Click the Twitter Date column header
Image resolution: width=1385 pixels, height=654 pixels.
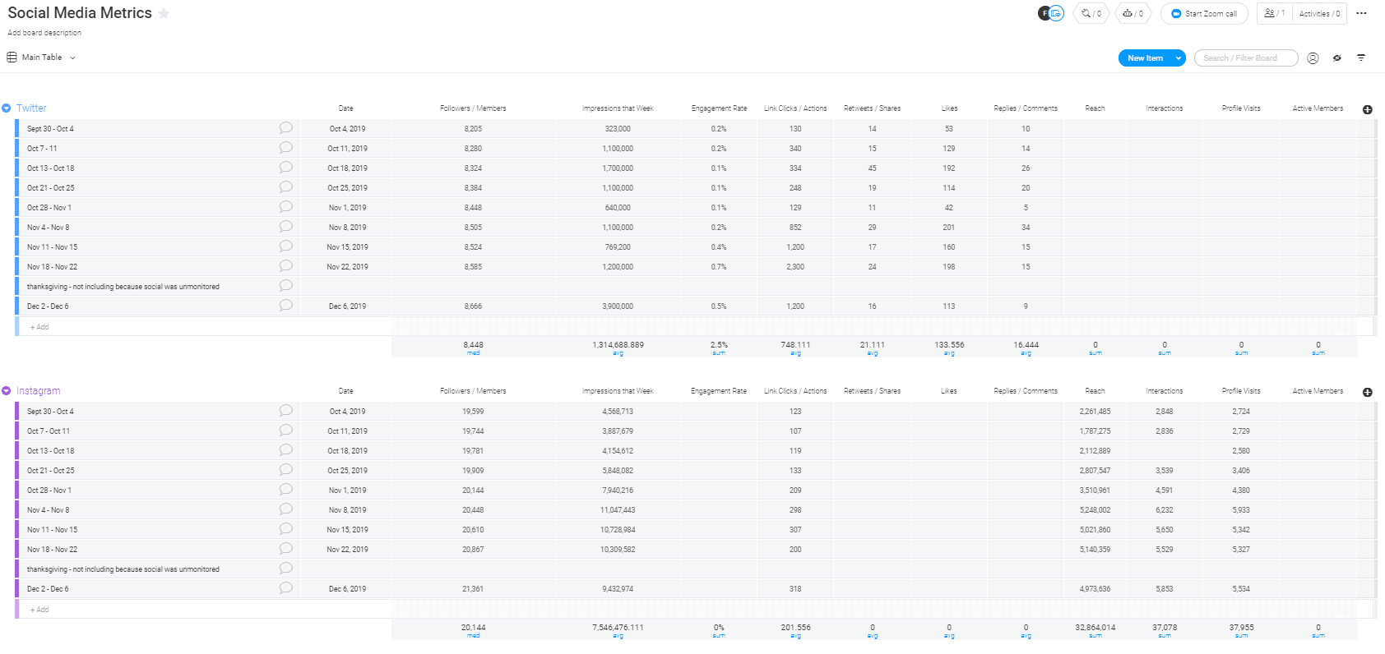coord(345,108)
